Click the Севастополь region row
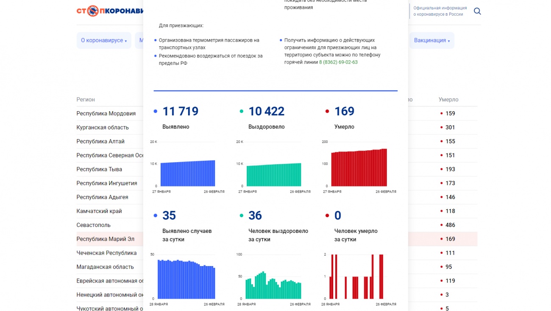Screen dimensions: 551x311 93,225
